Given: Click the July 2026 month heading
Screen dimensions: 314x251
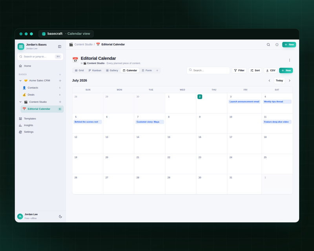Looking at the screenshot, I should click(80, 80).
